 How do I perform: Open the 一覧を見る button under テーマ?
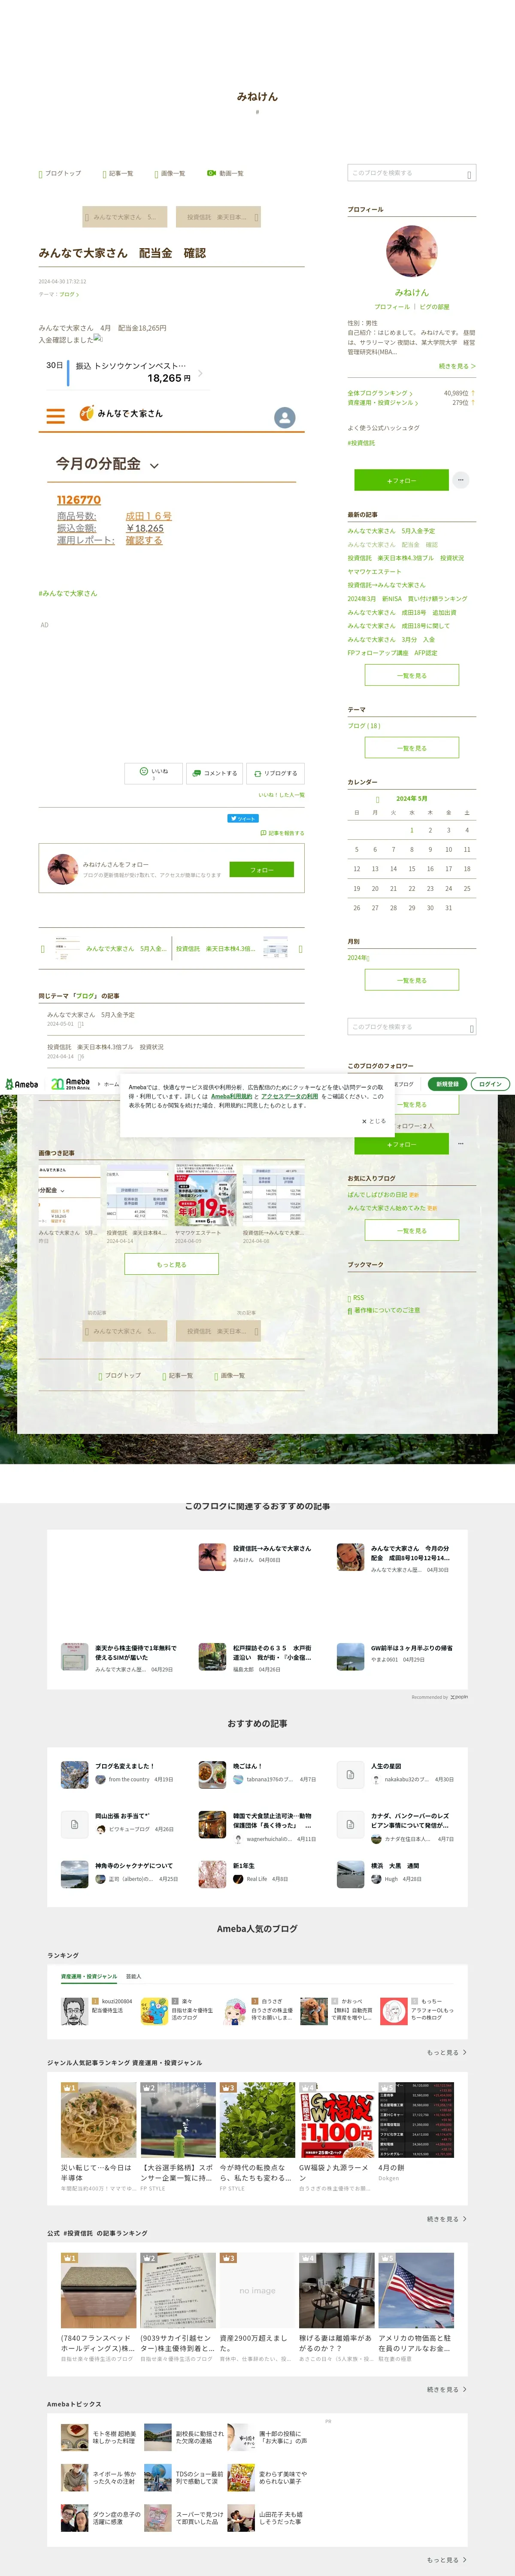411,748
